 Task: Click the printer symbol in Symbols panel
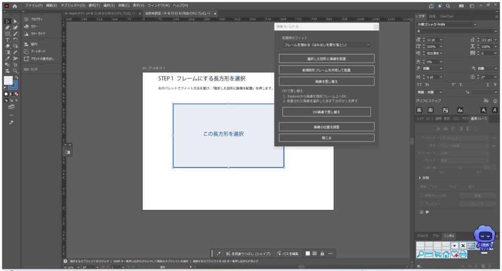coord(463,254)
